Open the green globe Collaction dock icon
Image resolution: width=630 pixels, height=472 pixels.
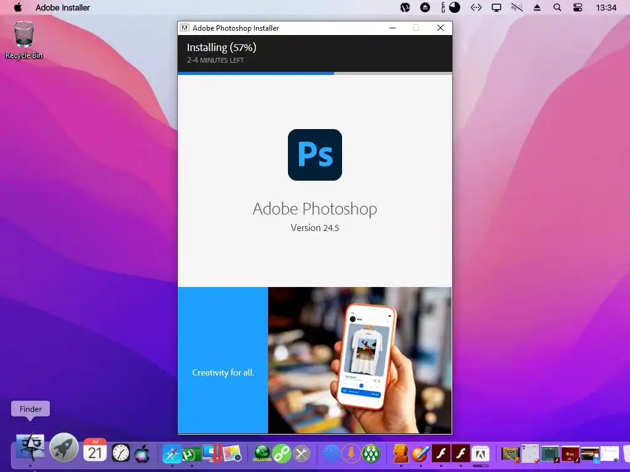tap(262, 454)
